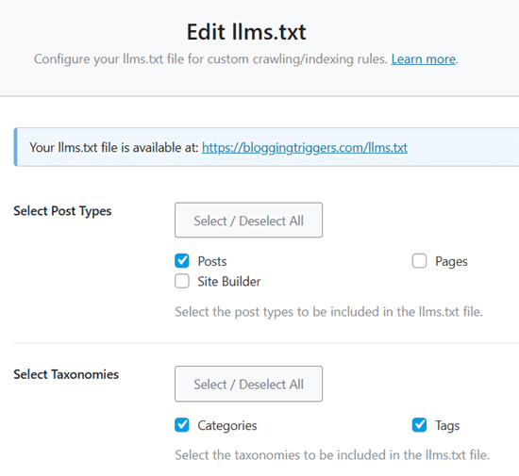Screen dimensions: 519x476
Task: Click the 'Categories' label text
Action: (x=227, y=426)
